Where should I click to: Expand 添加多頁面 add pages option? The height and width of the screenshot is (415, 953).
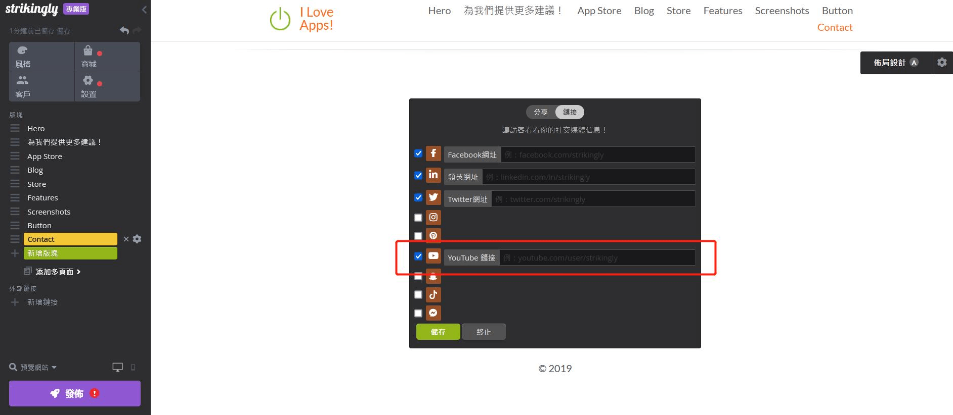pos(53,272)
